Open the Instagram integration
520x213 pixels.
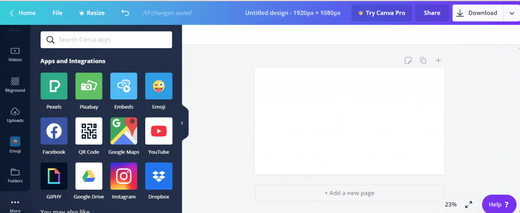coord(124,176)
